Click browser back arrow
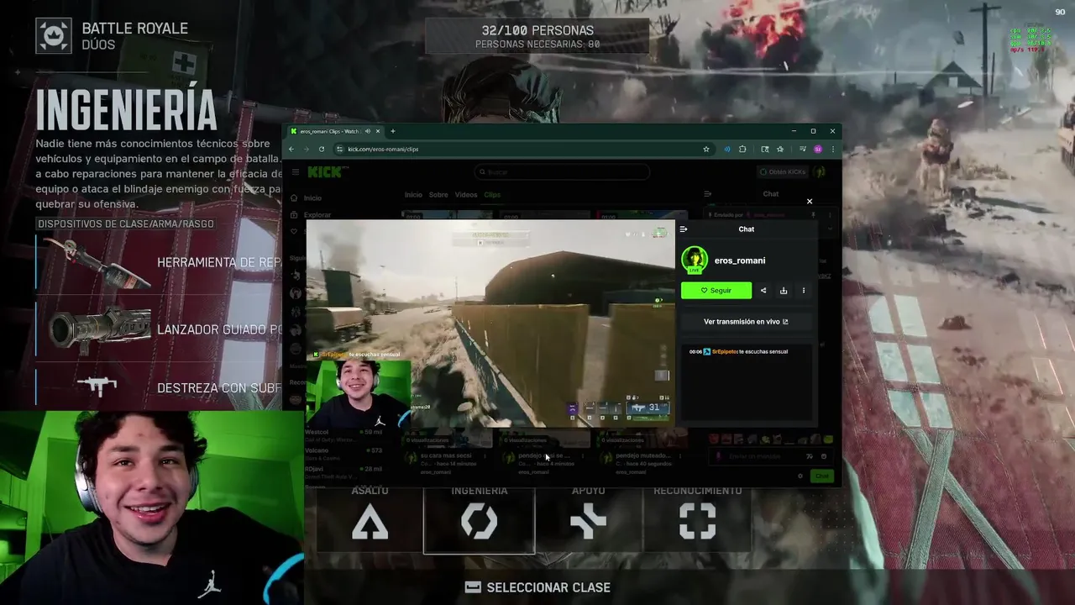 pos(291,149)
